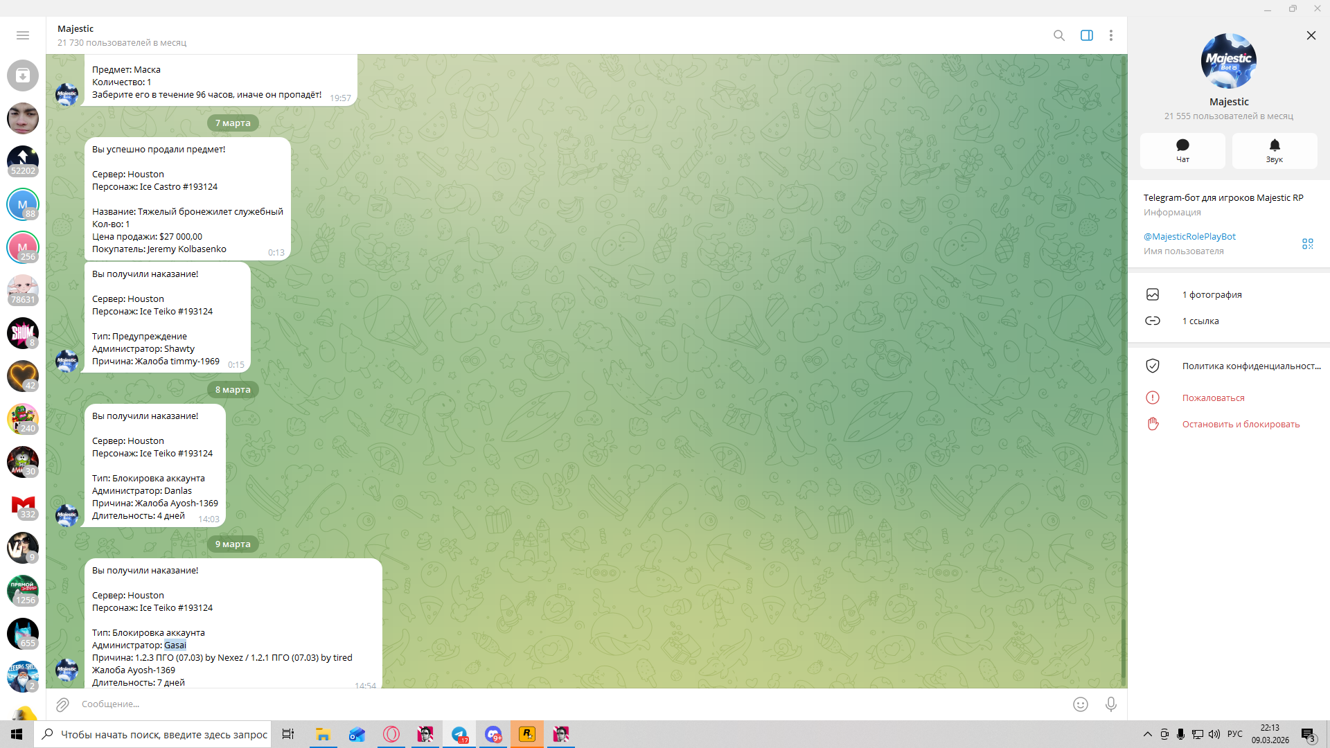Open the shared 1 ссылка list
1330x748 pixels.
[1200, 321]
